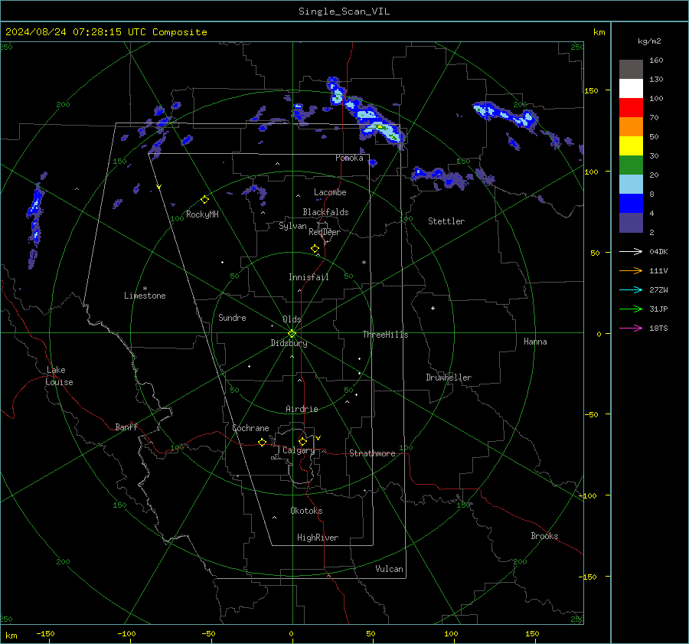Click the yellow V marker northwest of RockyMH
This screenshot has width=689, height=644.
tap(159, 187)
